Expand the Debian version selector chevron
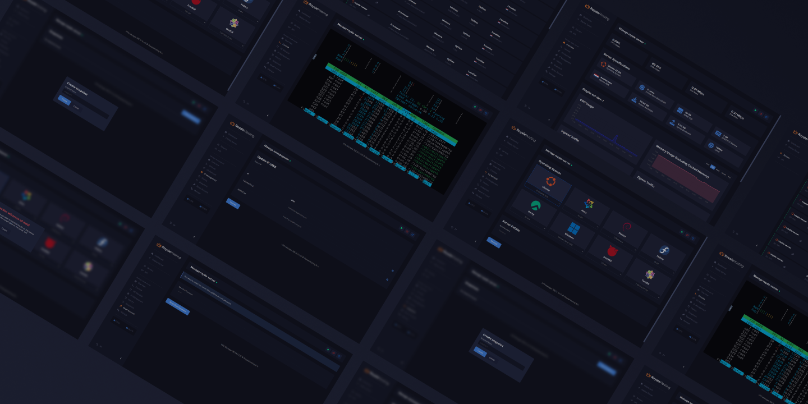Screen dimensions: 808x404 [635, 250]
